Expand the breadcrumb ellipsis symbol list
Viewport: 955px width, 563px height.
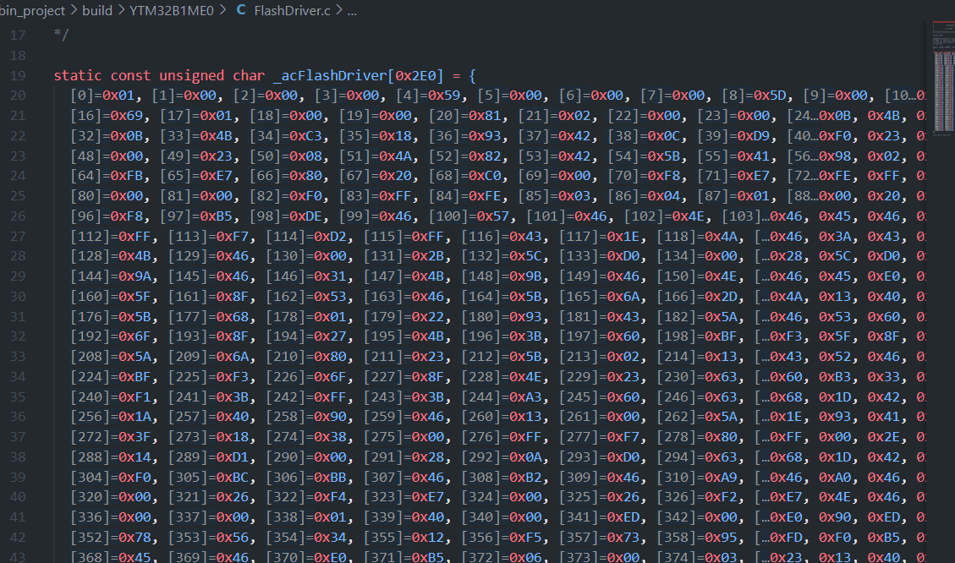(352, 10)
